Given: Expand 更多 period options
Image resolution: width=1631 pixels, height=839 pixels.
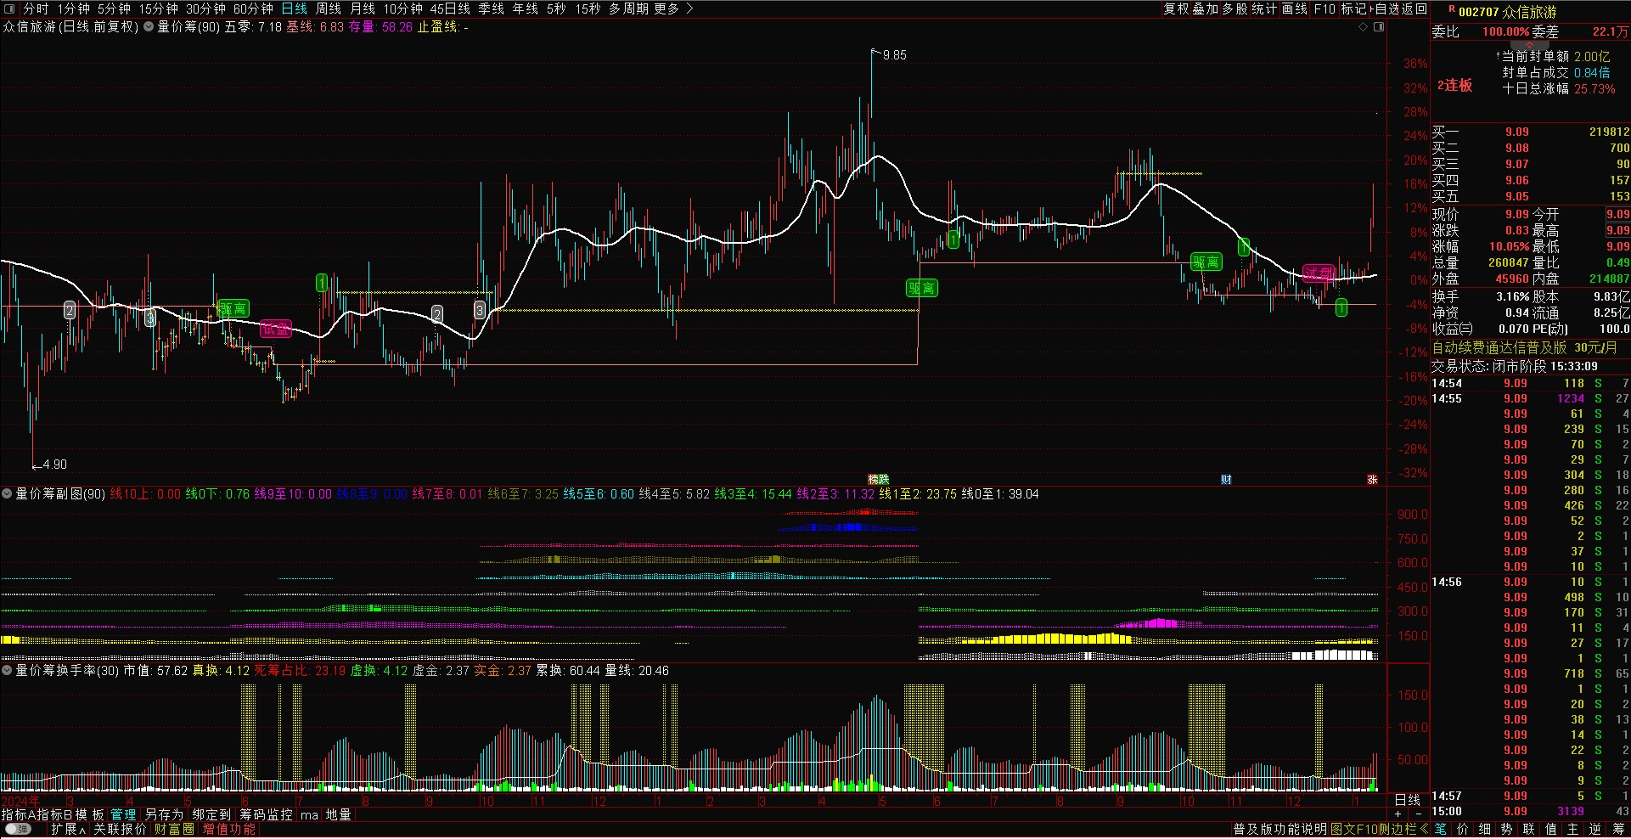Looking at the screenshot, I should pos(666,8).
